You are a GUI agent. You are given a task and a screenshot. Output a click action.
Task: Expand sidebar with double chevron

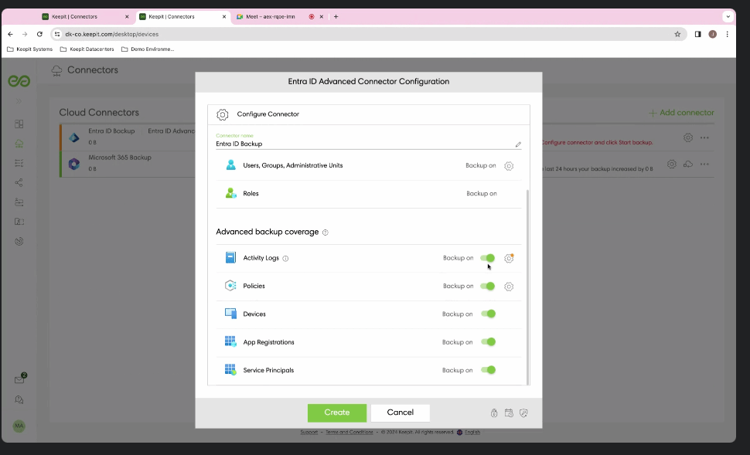pyautogui.click(x=19, y=102)
